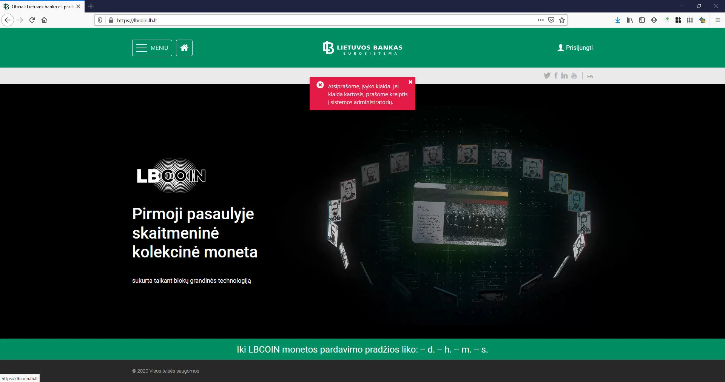Viewport: 725px width, 382px height.
Task: Open the Downloads panel
Action: (x=618, y=20)
